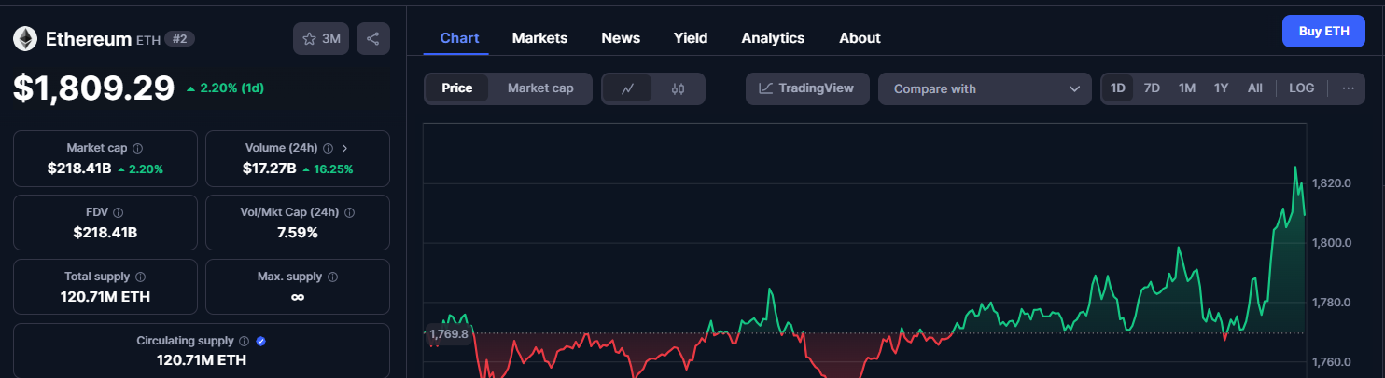Click the Circulating supply verified badge

tap(260, 341)
